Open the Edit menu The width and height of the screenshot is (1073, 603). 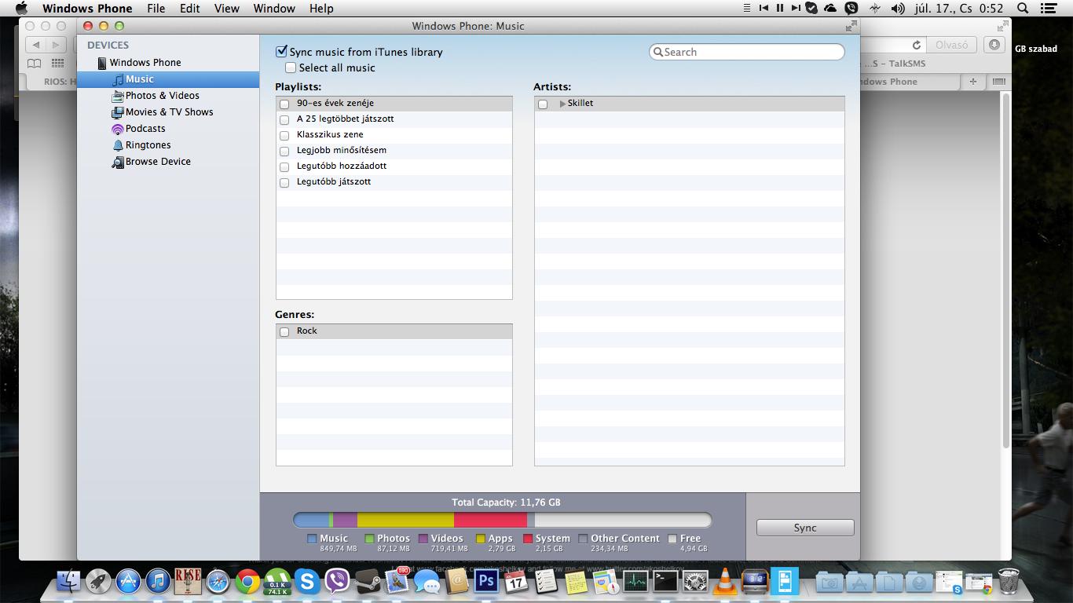(189, 9)
